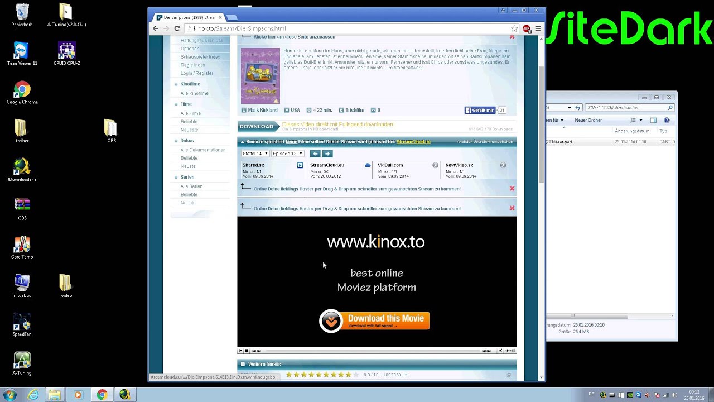
Task: Click Neuer Ordner in Explorer window
Action: click(588, 120)
